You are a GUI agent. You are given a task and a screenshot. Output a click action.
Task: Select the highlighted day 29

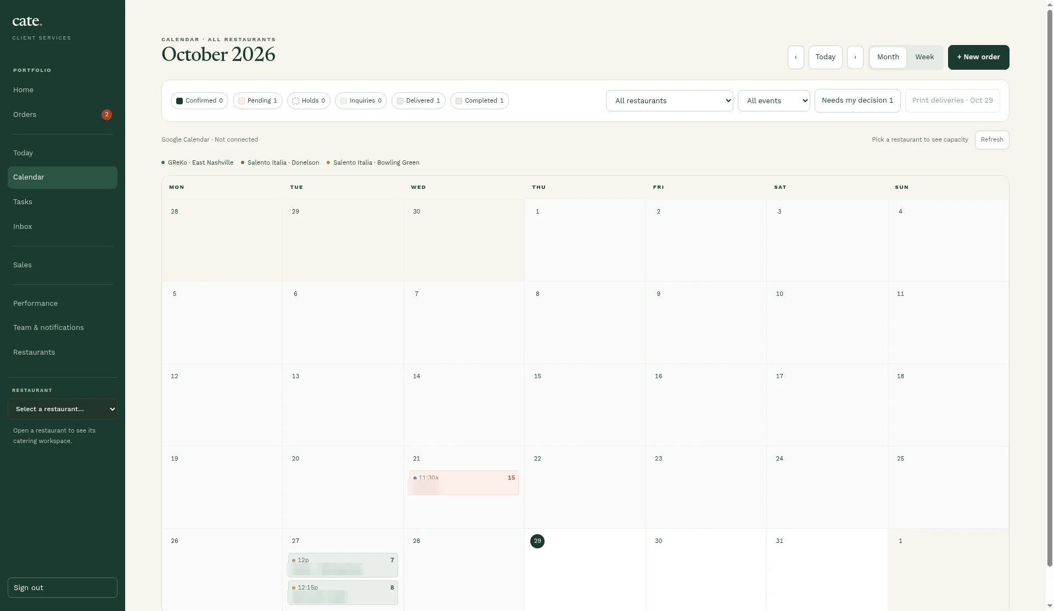537,541
